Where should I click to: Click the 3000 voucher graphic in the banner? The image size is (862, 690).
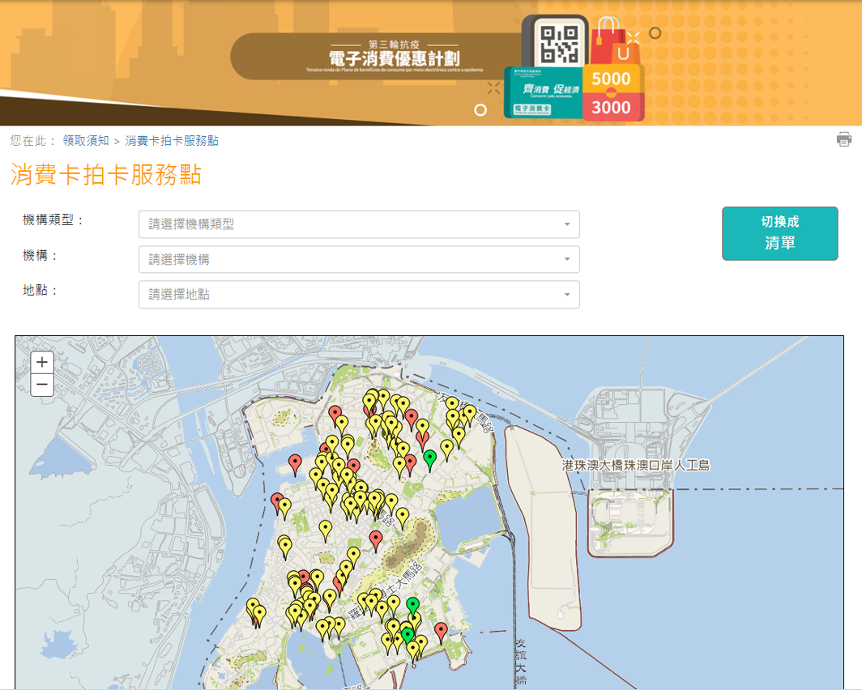pyautogui.click(x=612, y=108)
